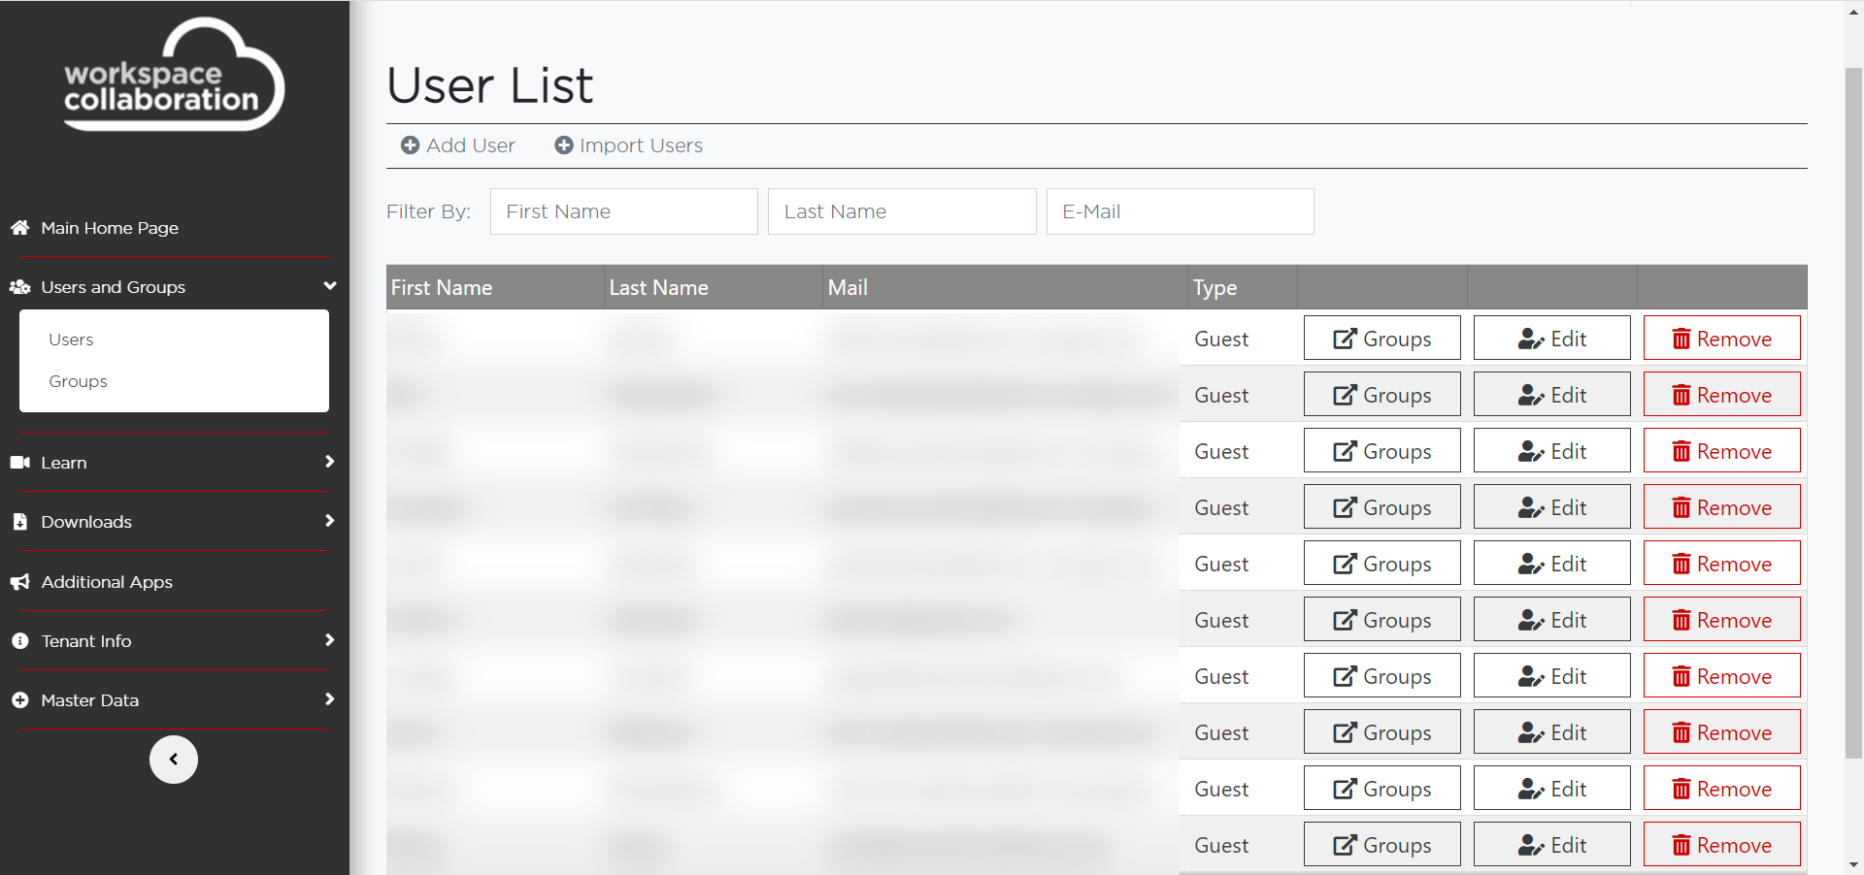The width and height of the screenshot is (1864, 875).
Task: Expand the Master Data submenu arrow
Action: [x=330, y=699]
